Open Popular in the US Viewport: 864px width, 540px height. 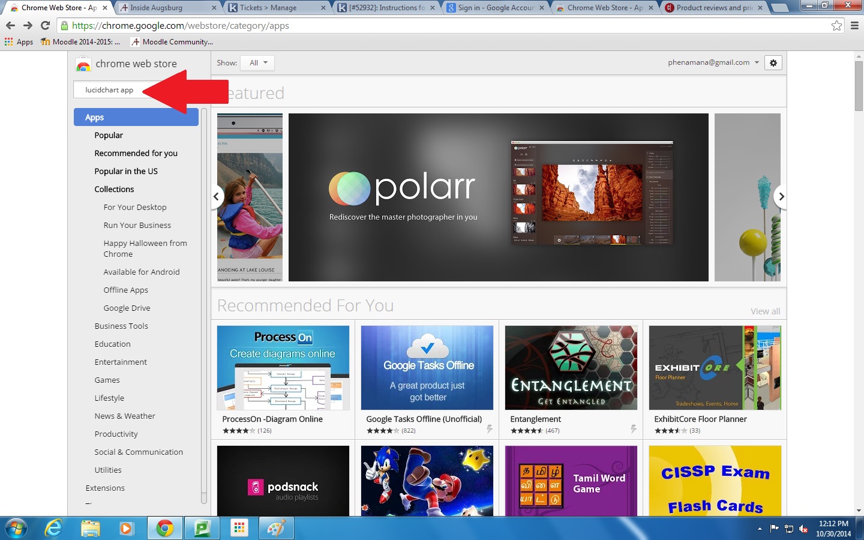[x=126, y=172]
